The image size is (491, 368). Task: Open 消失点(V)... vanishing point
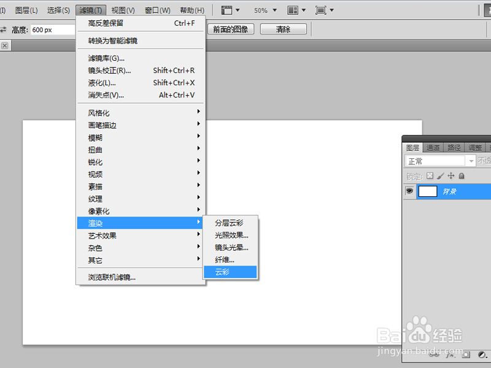(141, 95)
